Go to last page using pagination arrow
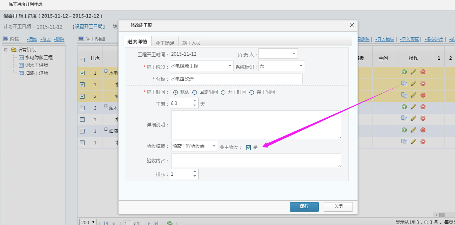Image resolution: width=455 pixels, height=225 pixels. pos(156,223)
